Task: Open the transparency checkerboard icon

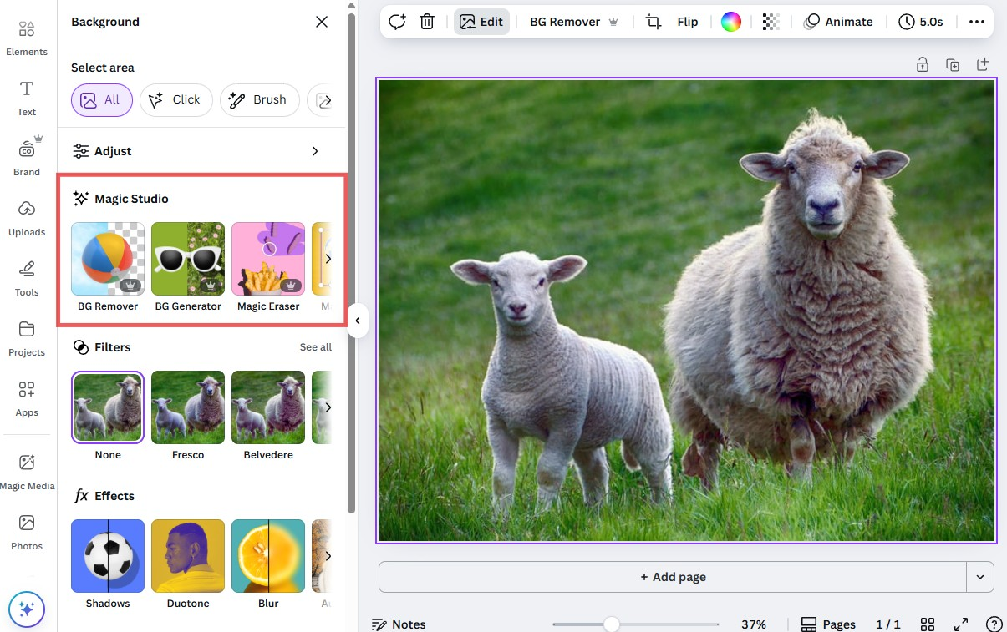Action: point(771,22)
